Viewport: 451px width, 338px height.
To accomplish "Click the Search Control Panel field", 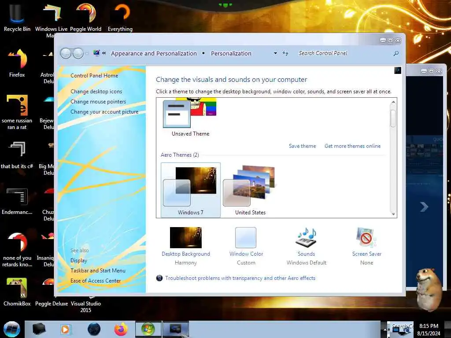I will tap(345, 53).
